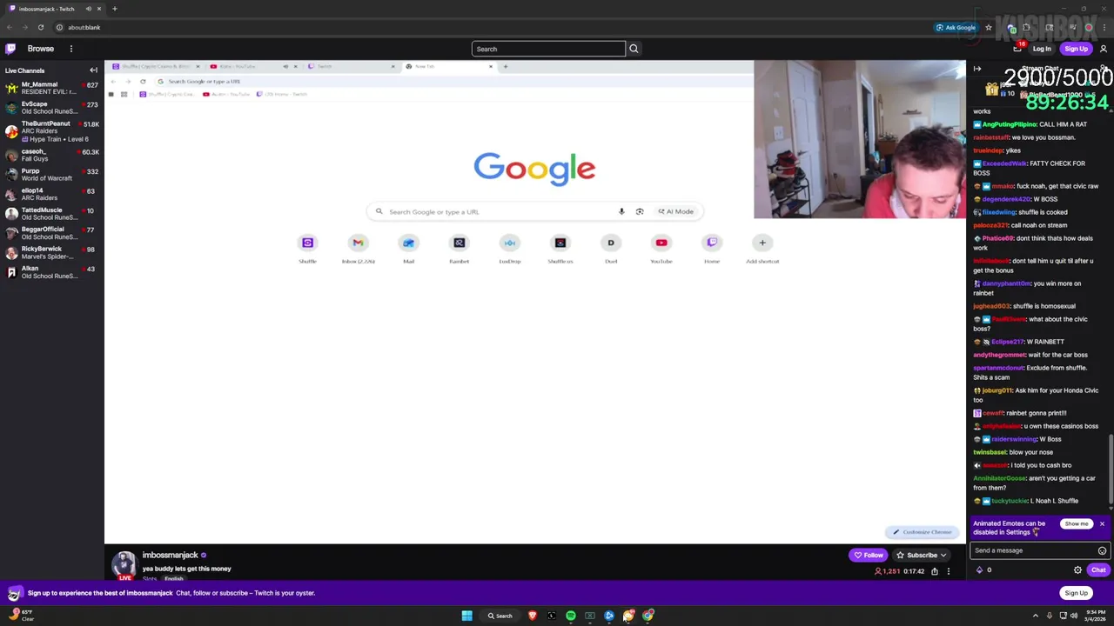Viewport: 1114px width, 626px height.
Task: Open the emote picker smiley icon
Action: [1102, 550]
